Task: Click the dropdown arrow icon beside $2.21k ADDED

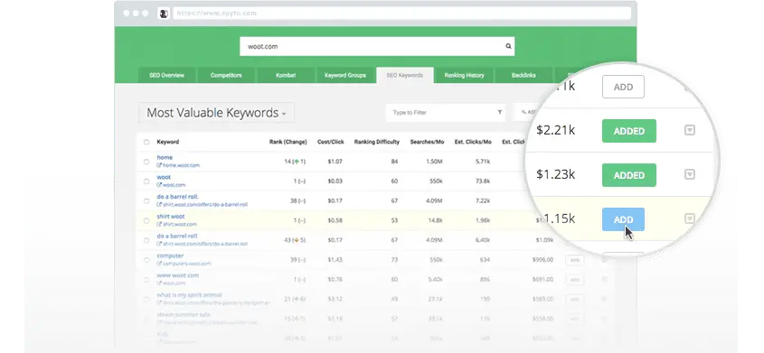Action: (690, 130)
